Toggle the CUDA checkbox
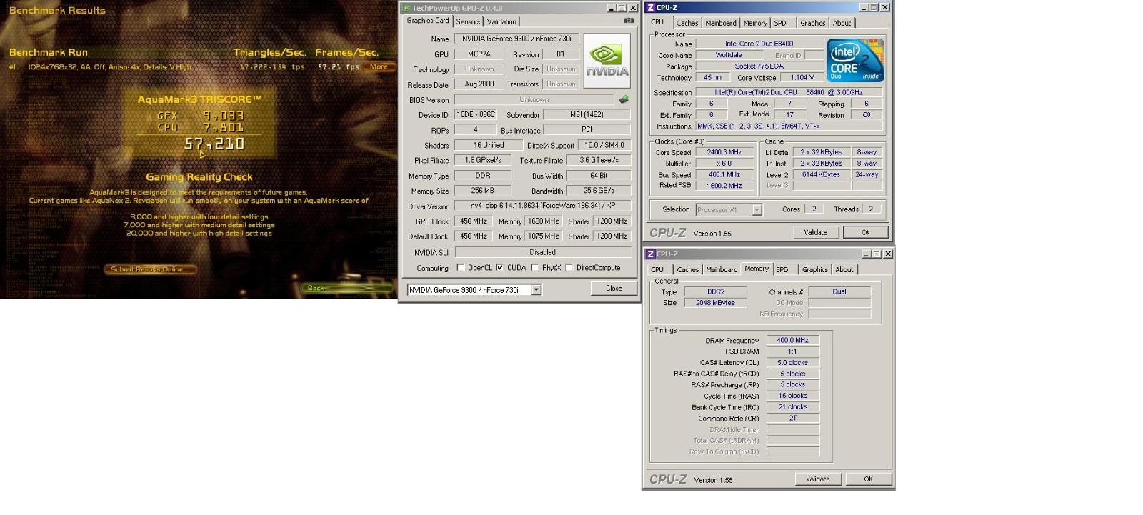This screenshot has width=1143, height=515. pos(500,268)
